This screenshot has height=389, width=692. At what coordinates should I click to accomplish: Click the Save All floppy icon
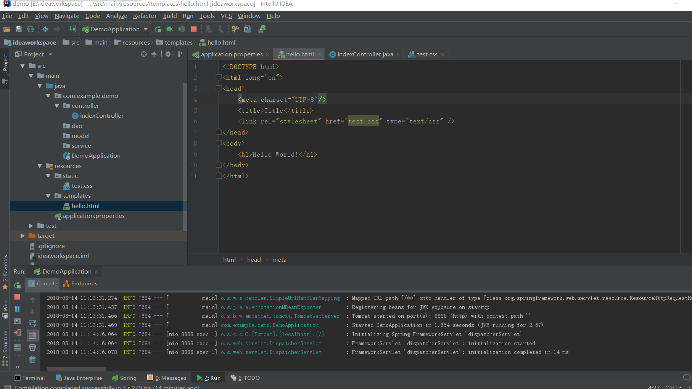tap(18, 29)
